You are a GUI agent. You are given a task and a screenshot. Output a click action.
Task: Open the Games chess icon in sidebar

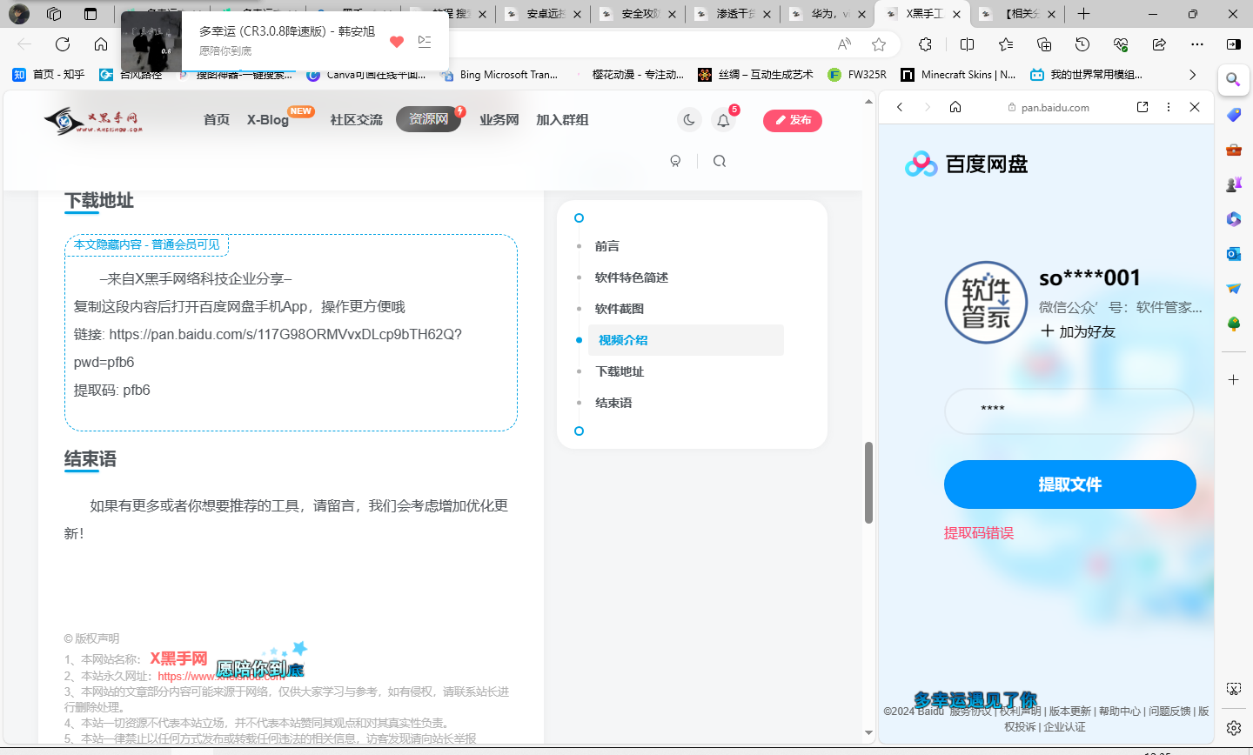[1233, 184]
